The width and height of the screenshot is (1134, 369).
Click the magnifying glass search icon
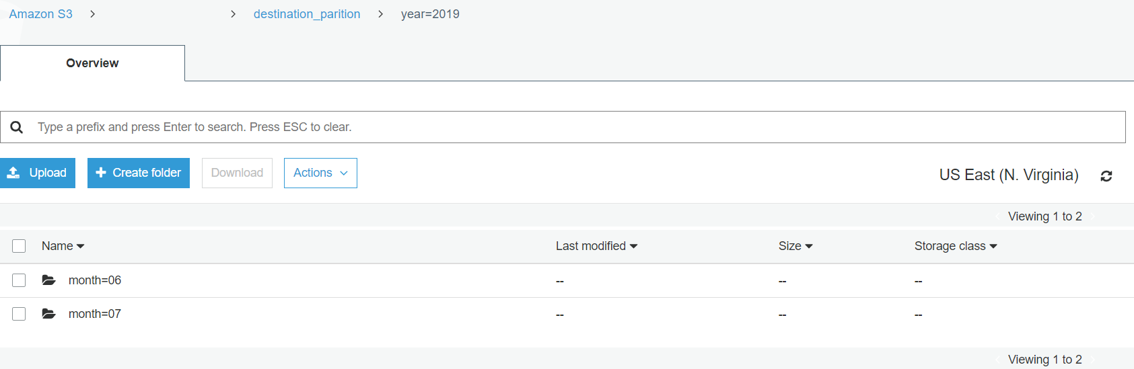[17, 127]
